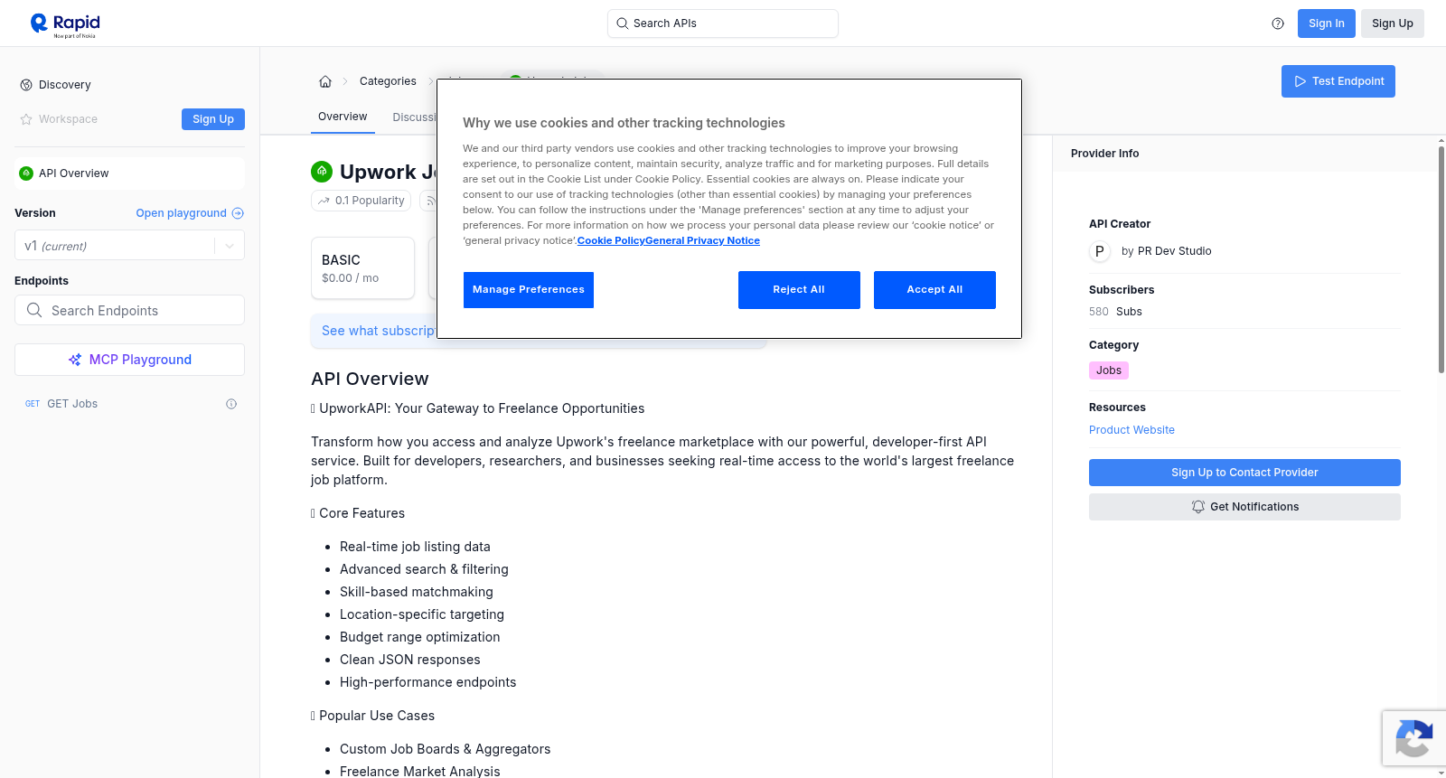Click Sign Up to Contact Provider
The width and height of the screenshot is (1446, 778).
click(x=1244, y=473)
